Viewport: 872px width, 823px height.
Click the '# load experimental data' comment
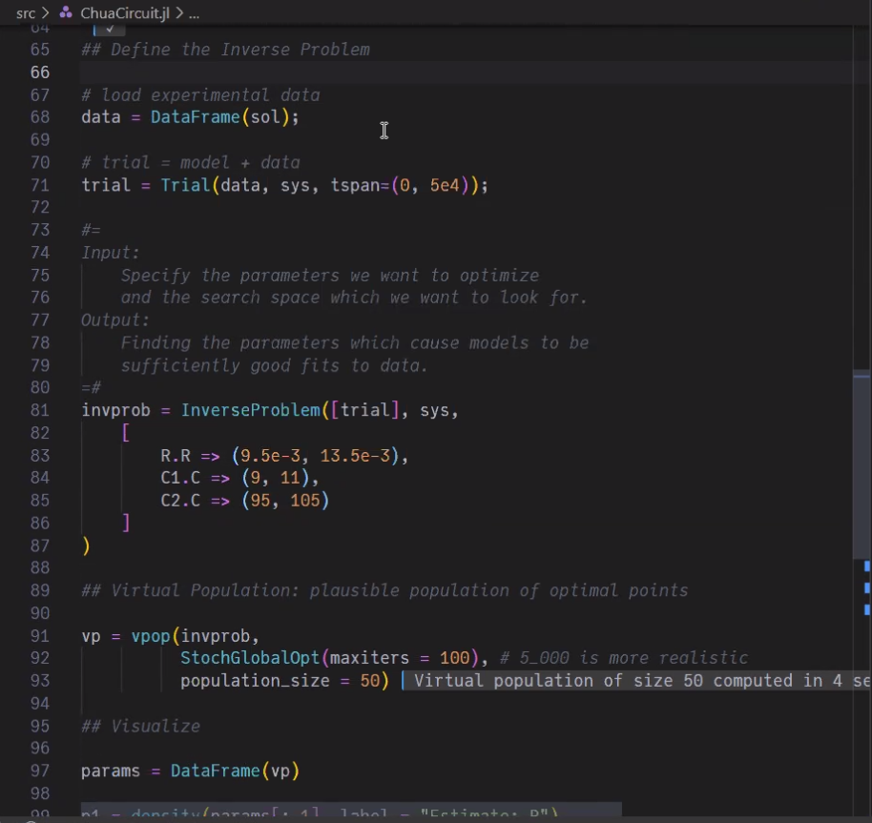coord(200,95)
